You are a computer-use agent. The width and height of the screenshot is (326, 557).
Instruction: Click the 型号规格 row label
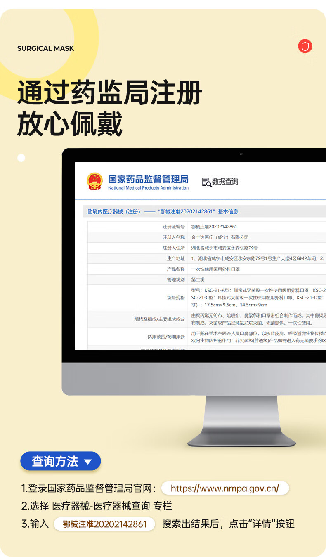(x=176, y=297)
